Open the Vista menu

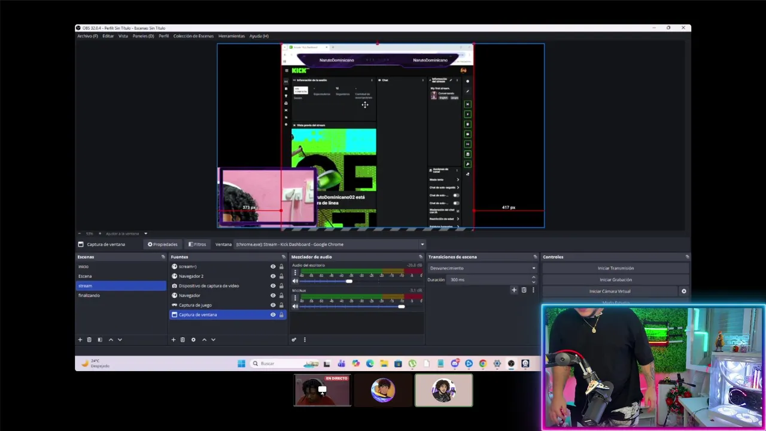[123, 36]
